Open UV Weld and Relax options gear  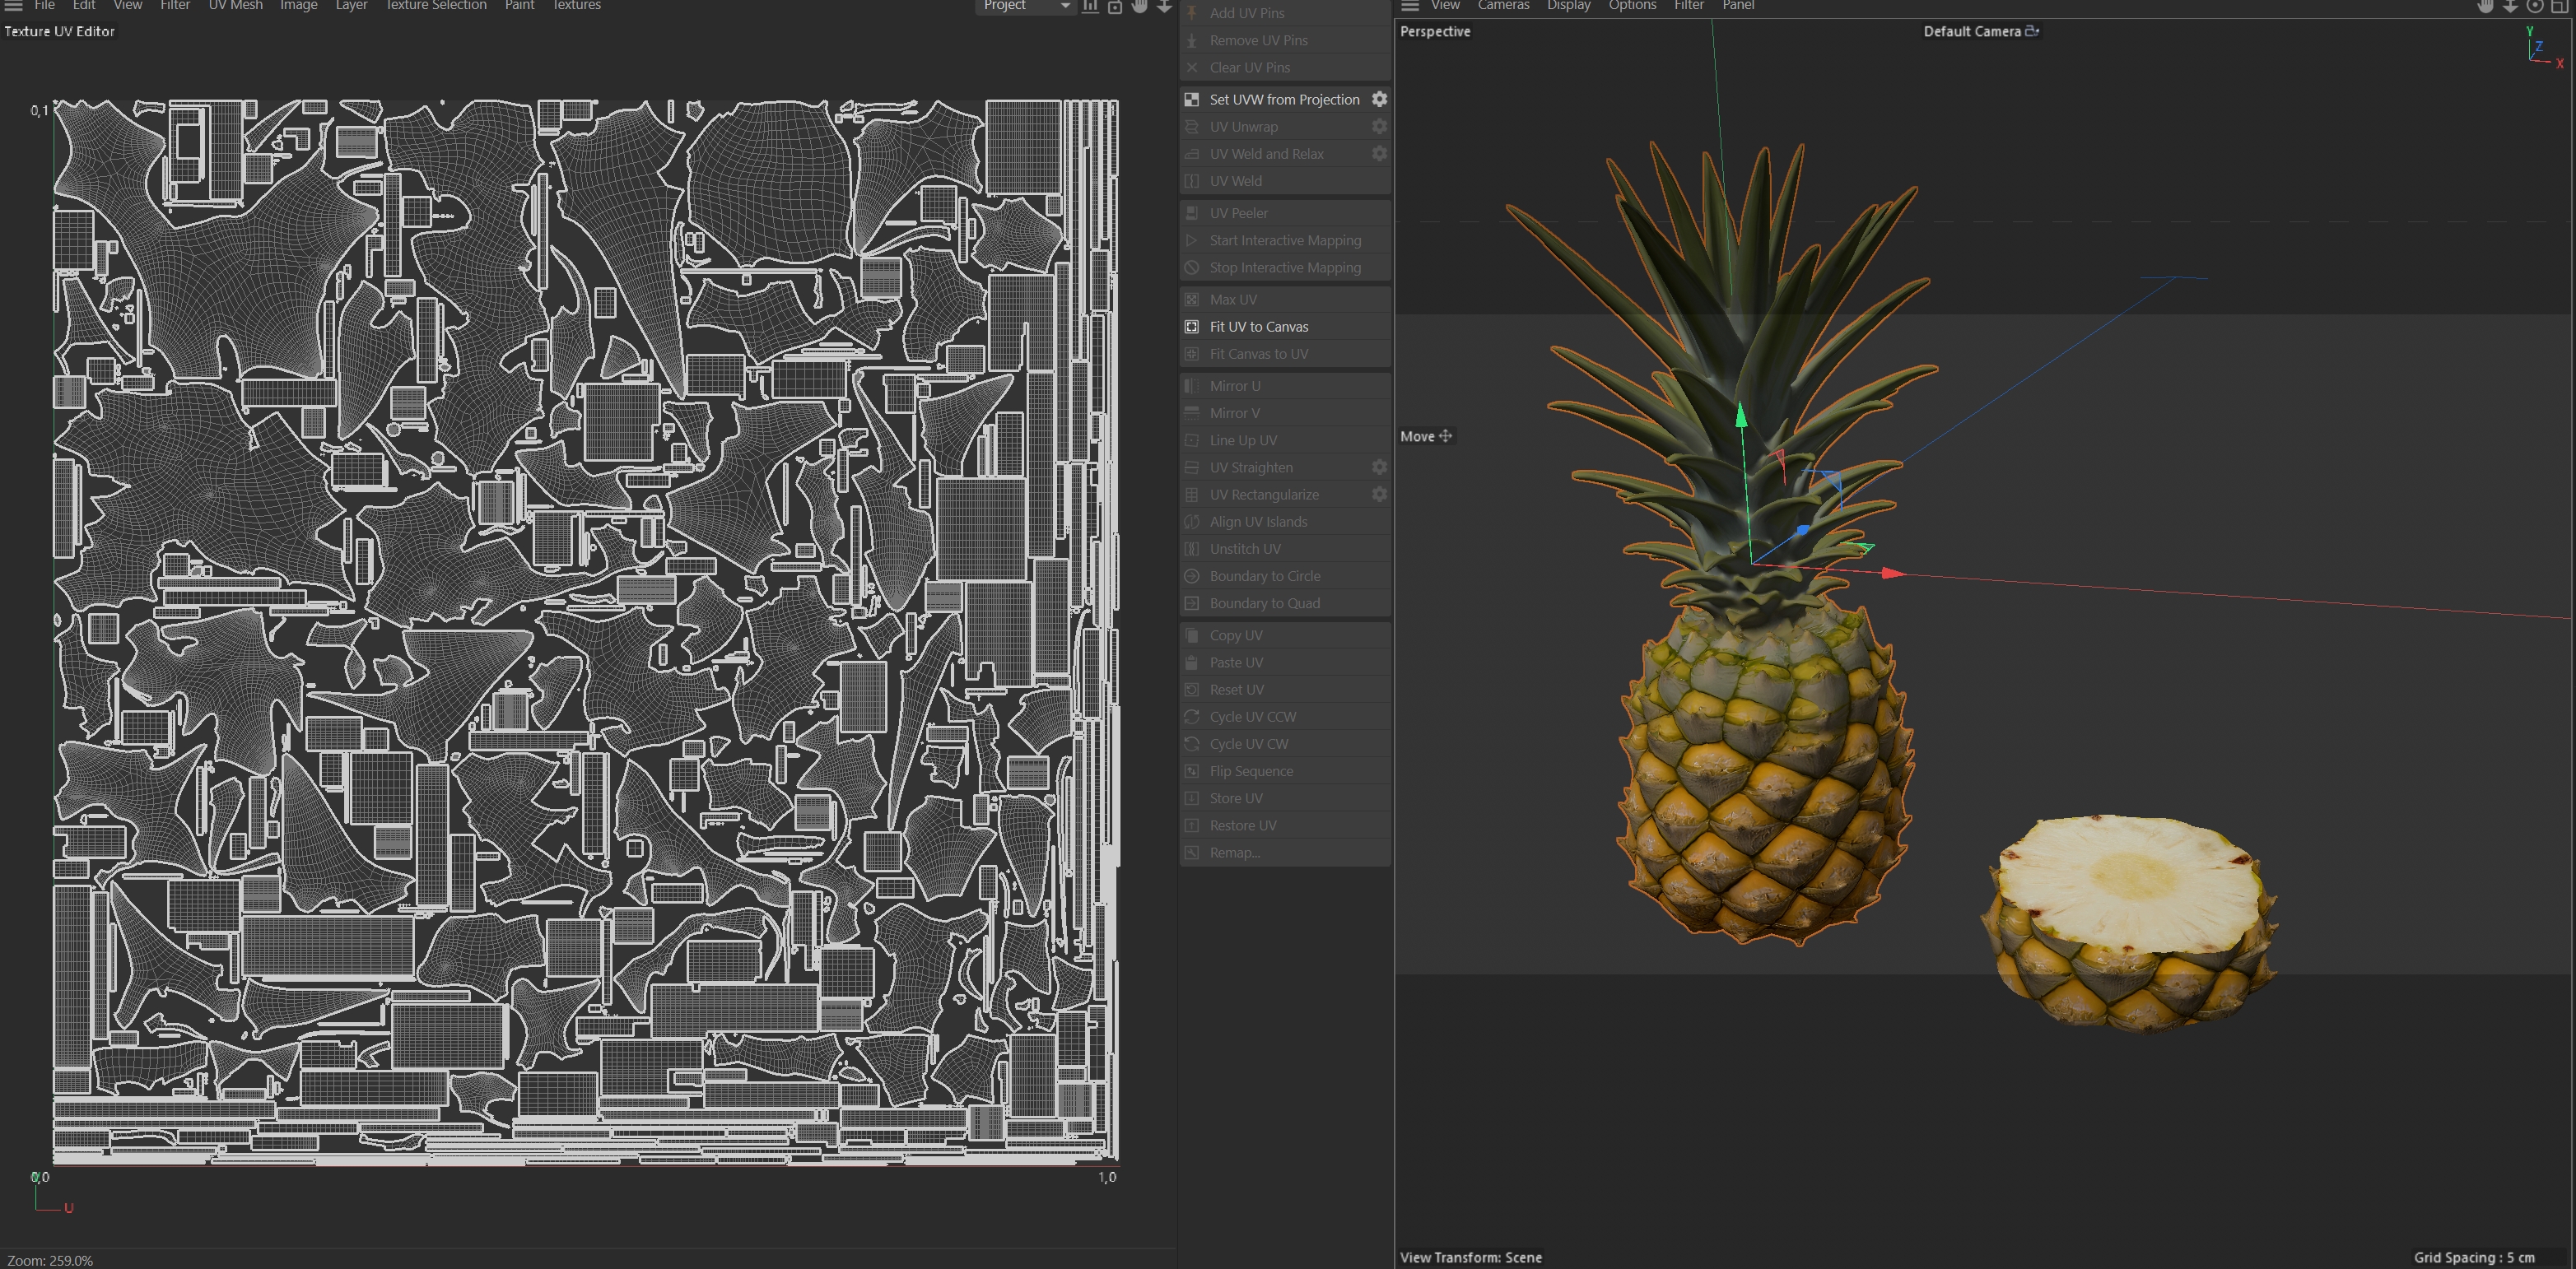pos(1379,153)
